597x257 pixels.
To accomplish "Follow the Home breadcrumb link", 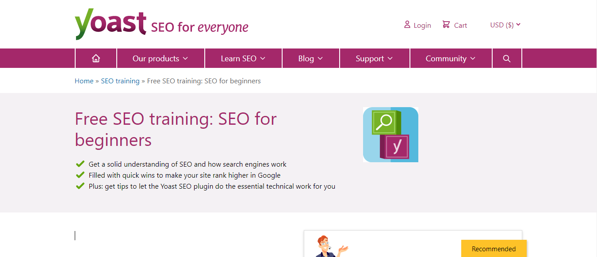I will pyautogui.click(x=84, y=81).
